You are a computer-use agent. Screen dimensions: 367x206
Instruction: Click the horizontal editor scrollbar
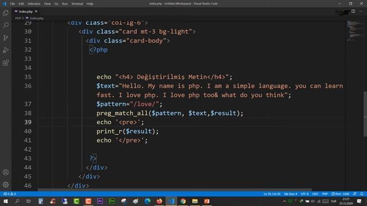174,190
